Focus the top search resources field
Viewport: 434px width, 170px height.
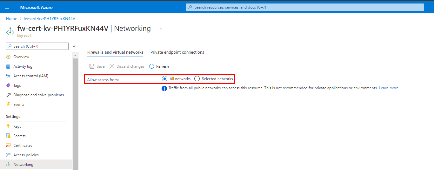tap(305, 7)
